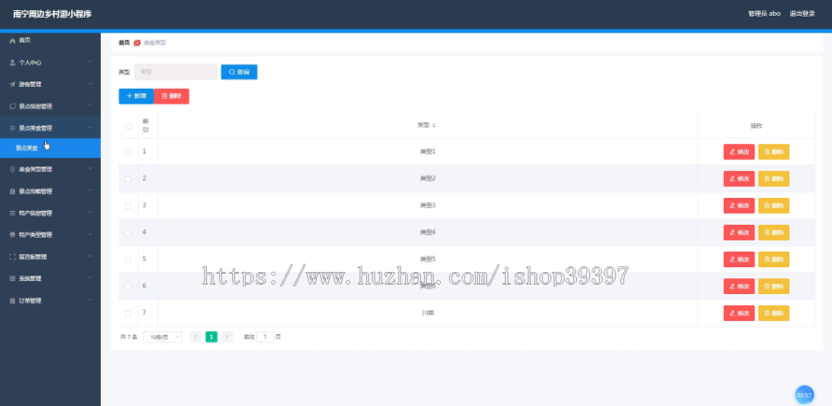Viewport: 832px width, 406px height.
Task: Expand the 特产信息管理 chevron
Action: coord(91,213)
